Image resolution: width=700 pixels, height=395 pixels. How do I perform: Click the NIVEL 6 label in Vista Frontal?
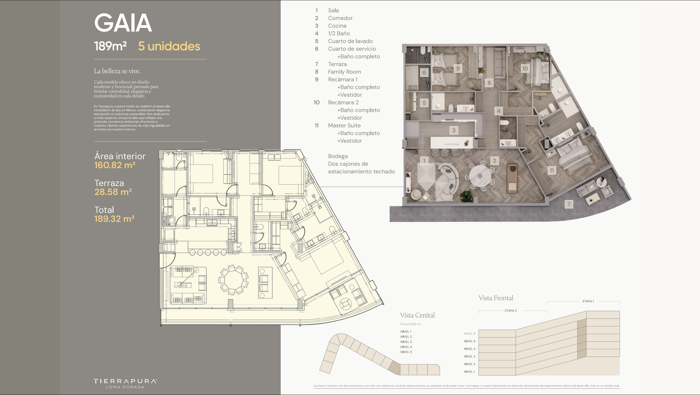(x=469, y=334)
